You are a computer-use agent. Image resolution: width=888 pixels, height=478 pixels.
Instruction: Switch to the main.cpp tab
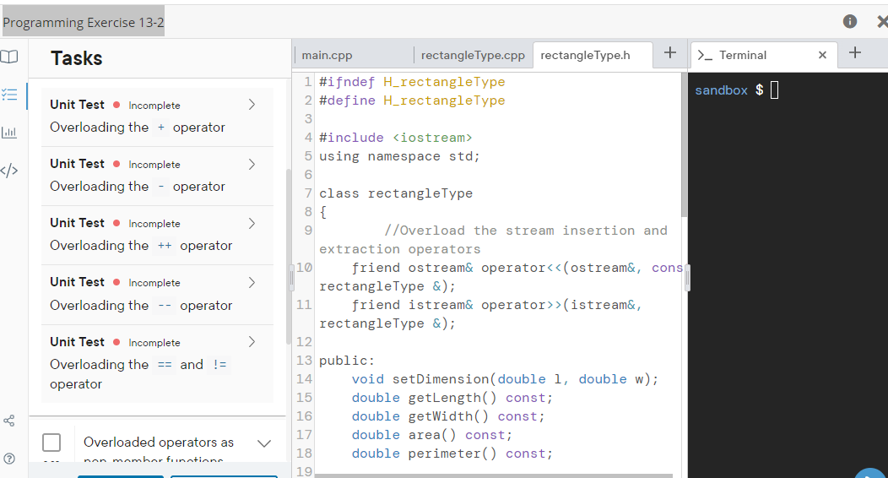click(x=327, y=56)
